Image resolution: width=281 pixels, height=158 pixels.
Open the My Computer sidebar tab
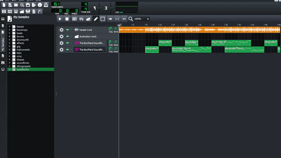[x=3, y=69]
